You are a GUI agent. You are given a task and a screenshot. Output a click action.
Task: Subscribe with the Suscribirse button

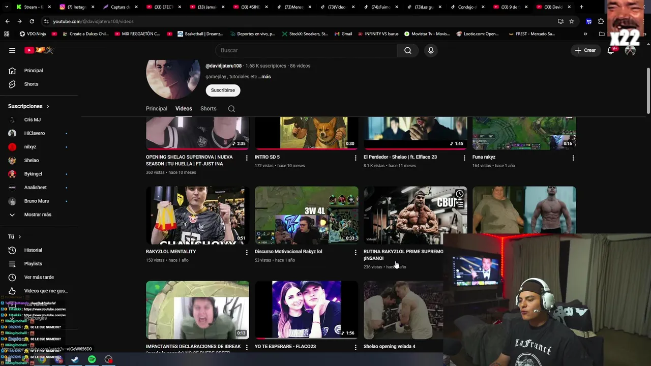tap(223, 90)
